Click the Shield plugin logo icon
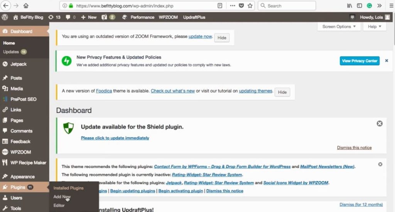 click(69, 128)
